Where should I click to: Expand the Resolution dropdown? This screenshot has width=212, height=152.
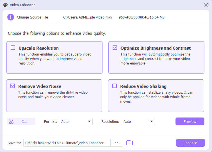(138, 121)
